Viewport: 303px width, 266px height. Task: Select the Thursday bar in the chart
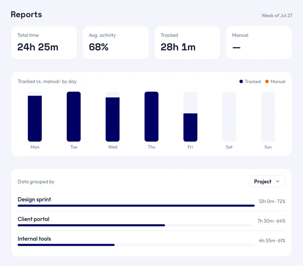[151, 117]
